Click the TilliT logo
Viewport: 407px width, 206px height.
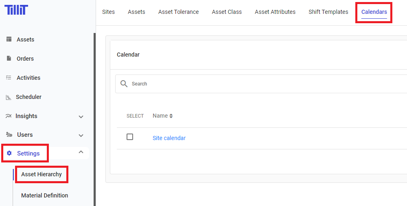pyautogui.click(x=16, y=10)
